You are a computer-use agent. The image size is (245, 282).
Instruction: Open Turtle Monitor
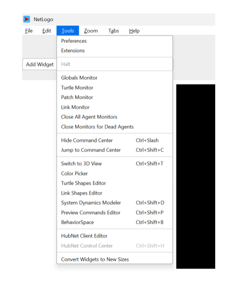coord(115,88)
